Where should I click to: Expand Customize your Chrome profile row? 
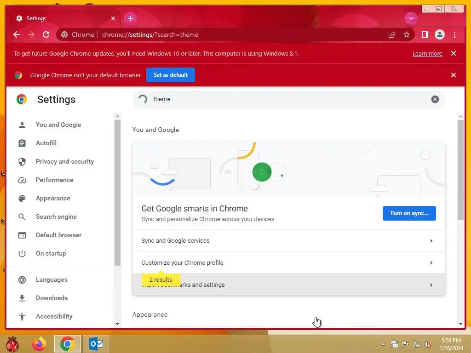tap(289, 262)
